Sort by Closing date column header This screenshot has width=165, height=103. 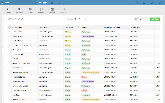point(135,27)
